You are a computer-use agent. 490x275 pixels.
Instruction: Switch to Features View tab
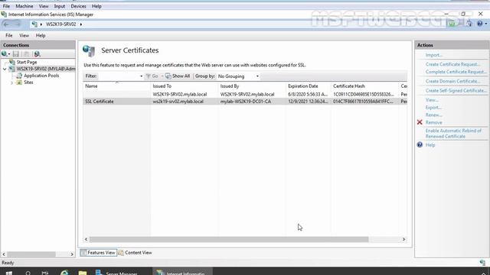[99, 253]
